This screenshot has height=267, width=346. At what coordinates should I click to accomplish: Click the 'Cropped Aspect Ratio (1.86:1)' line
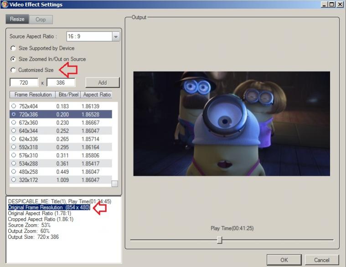(41, 219)
